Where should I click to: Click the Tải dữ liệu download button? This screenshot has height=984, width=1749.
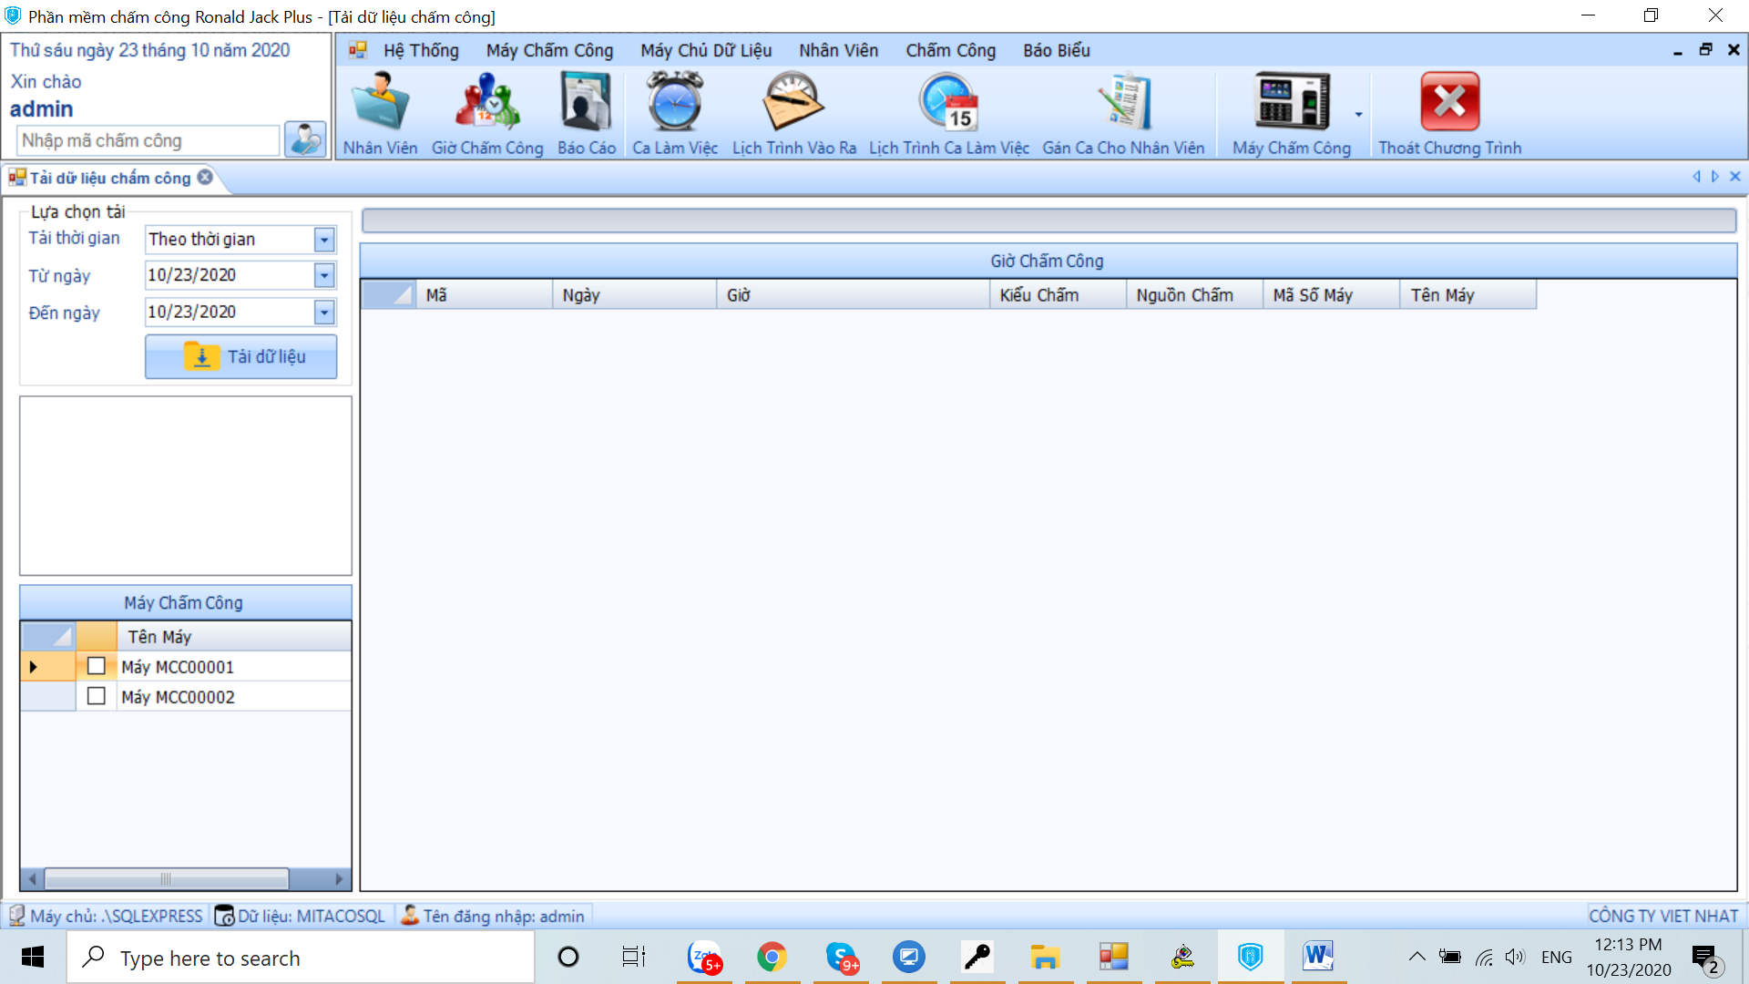241,356
